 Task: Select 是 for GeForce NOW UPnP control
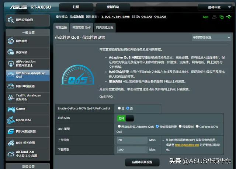(x=119, y=108)
